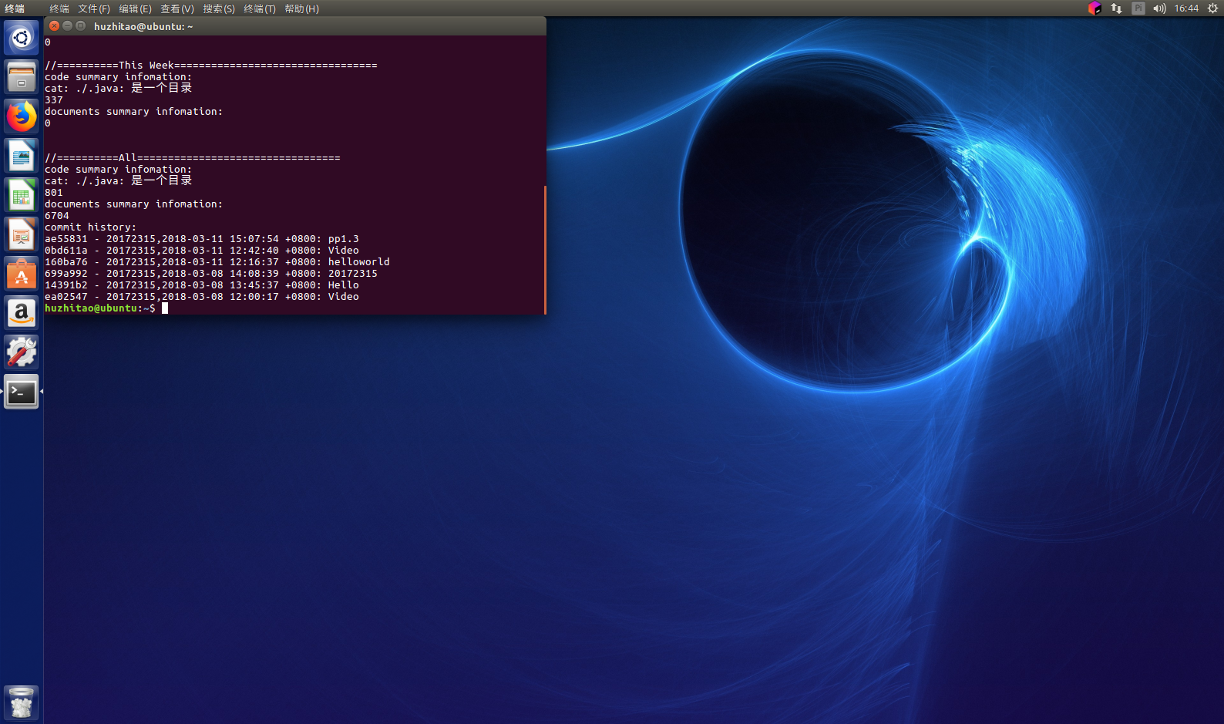Screen dimensions: 1224x724
Task: Click commit line 699a992 20172315
Action: pyautogui.click(x=211, y=274)
